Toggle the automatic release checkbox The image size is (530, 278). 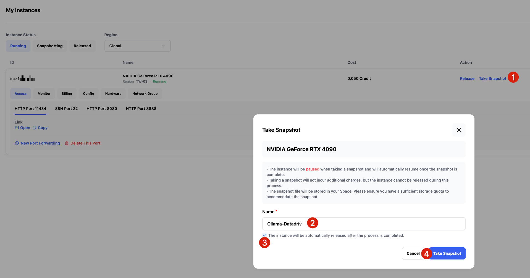click(x=265, y=235)
